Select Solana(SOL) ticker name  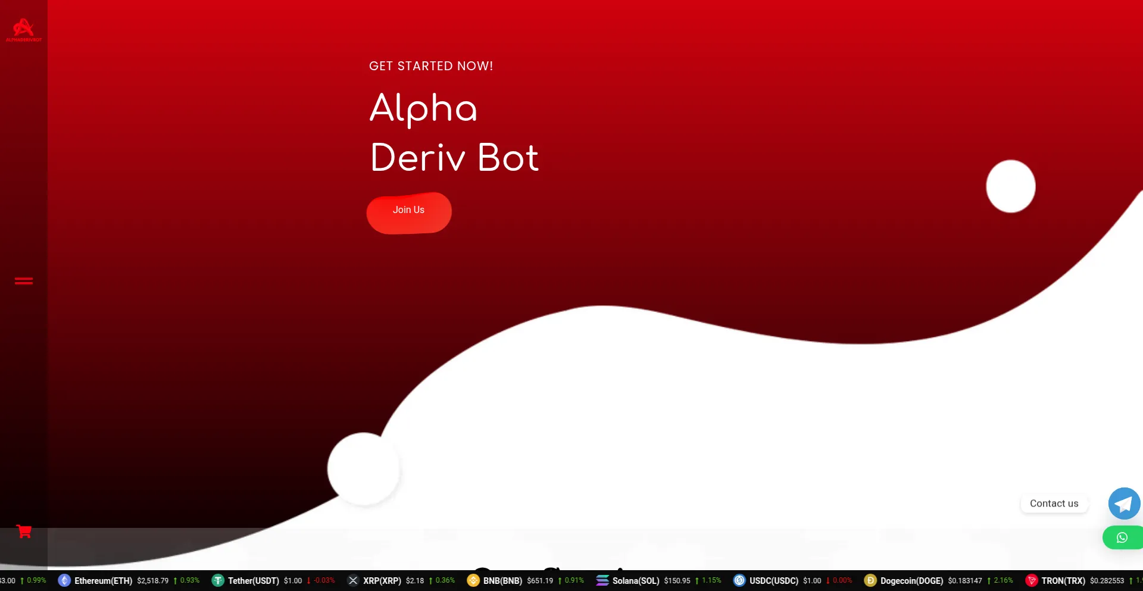click(x=636, y=581)
